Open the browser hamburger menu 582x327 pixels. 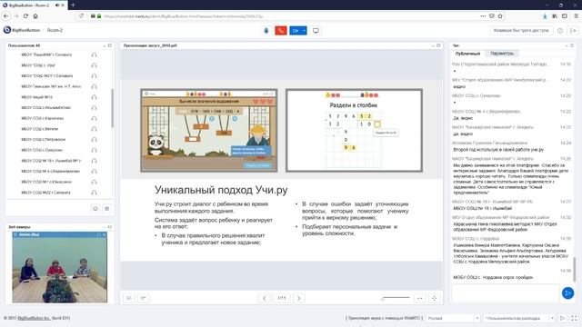click(576, 16)
